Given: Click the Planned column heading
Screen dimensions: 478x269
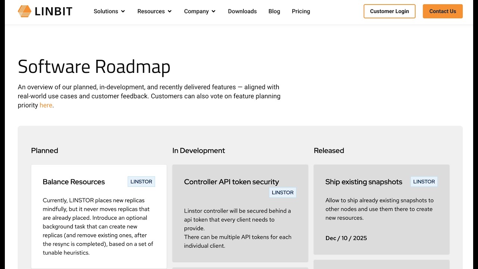Looking at the screenshot, I should coord(45,151).
